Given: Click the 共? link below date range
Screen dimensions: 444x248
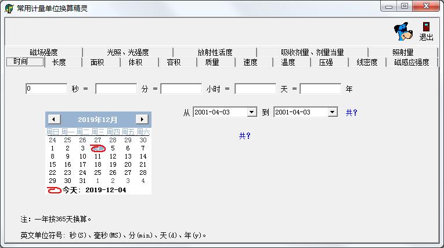Looking at the screenshot, I should pyautogui.click(x=245, y=136).
